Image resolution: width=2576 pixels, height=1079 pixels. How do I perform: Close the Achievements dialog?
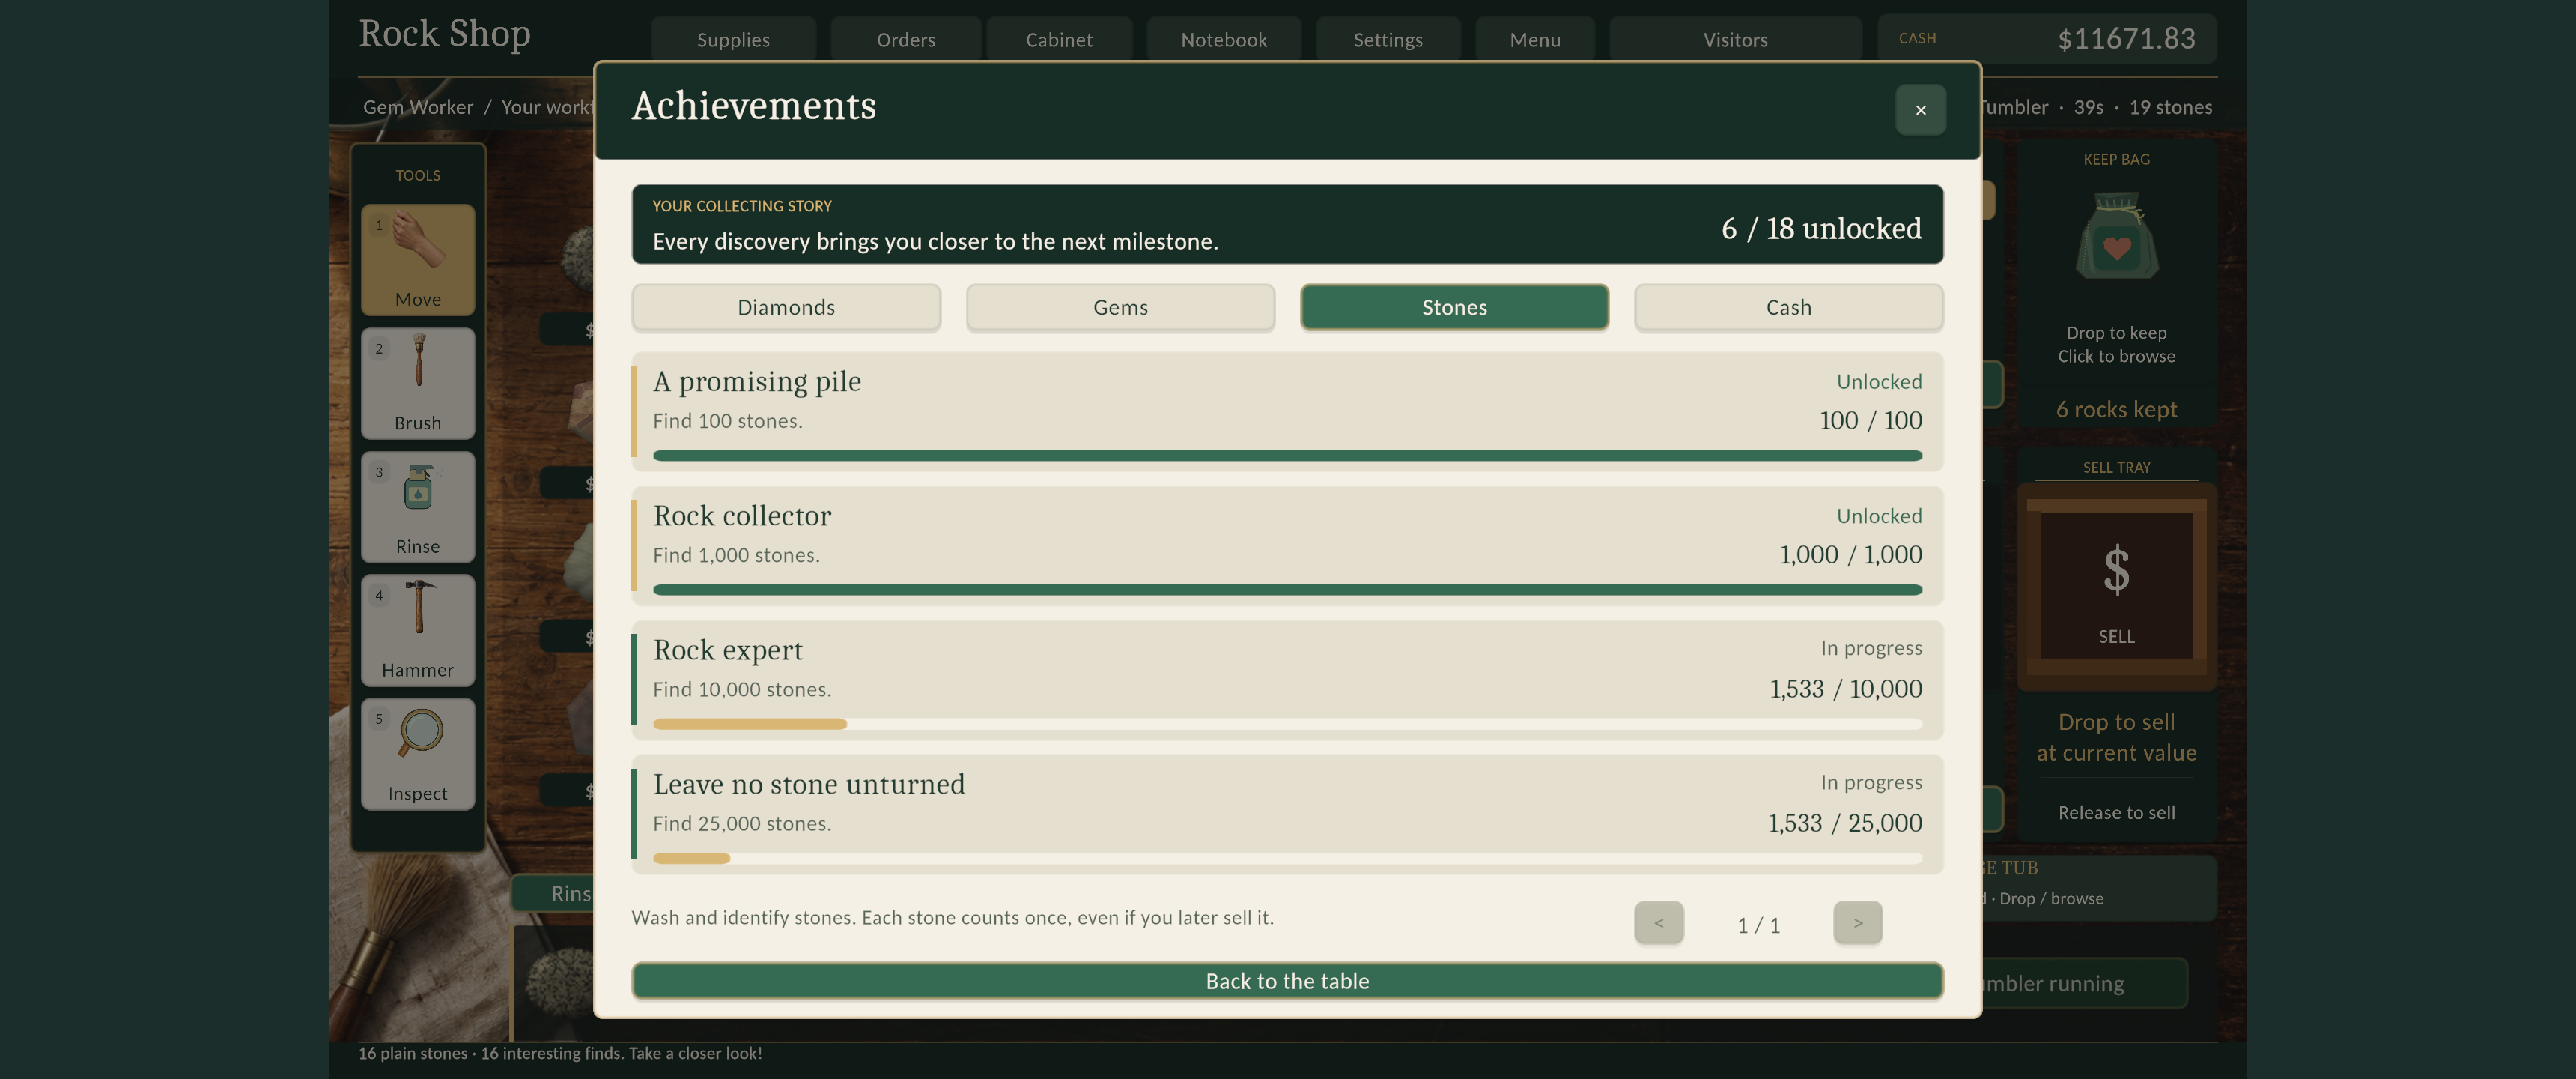point(1920,110)
